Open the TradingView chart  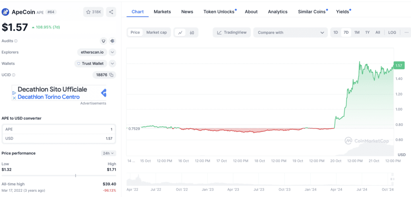click(232, 32)
